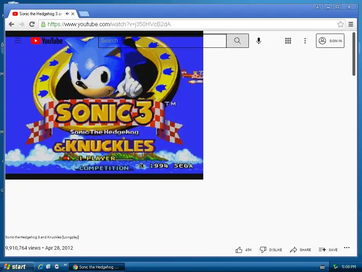Click the Chrome profile user button
The image size is (362, 272).
(317, 7)
